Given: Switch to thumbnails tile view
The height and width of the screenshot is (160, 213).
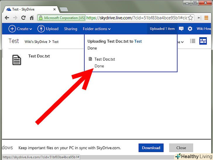Looking at the screenshot, I should (203, 41).
